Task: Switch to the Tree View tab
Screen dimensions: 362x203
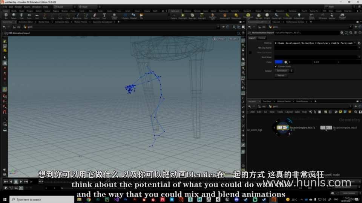Action: [x=267, y=101]
